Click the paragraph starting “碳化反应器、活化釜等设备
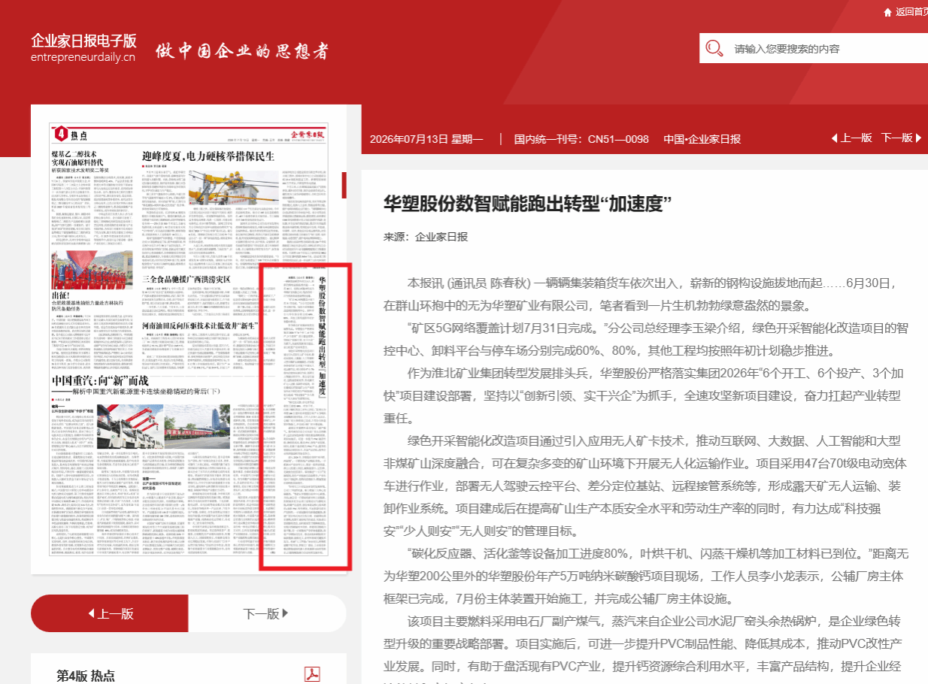This screenshot has width=928, height=684. click(647, 577)
